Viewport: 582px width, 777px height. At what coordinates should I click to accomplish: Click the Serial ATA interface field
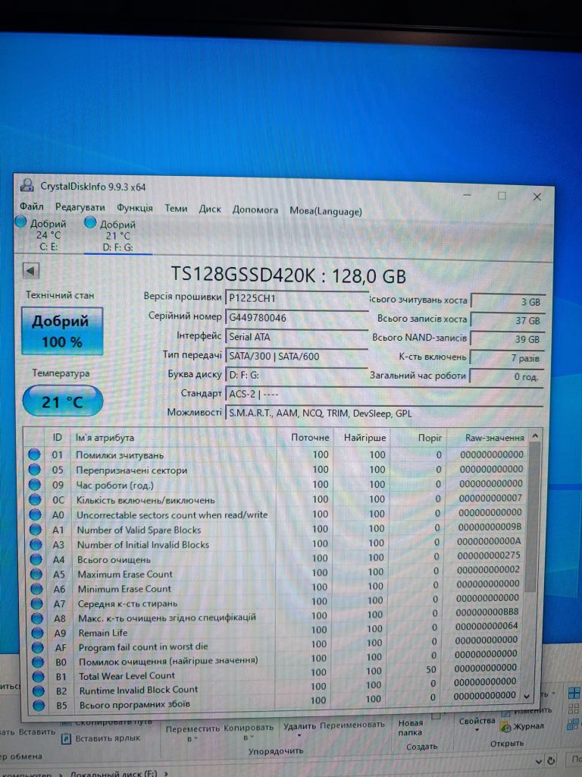[296, 337]
